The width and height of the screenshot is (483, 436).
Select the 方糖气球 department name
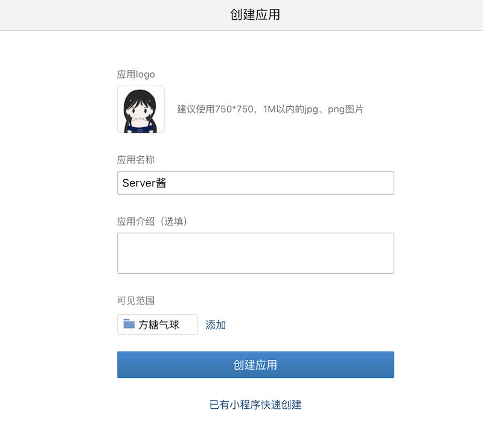point(159,324)
